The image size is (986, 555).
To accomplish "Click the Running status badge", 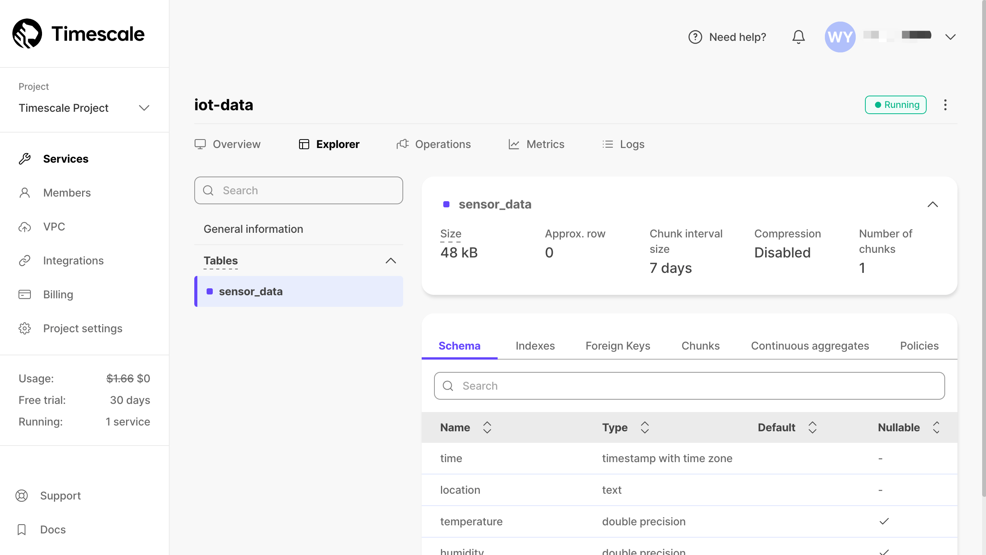I will 895,105.
